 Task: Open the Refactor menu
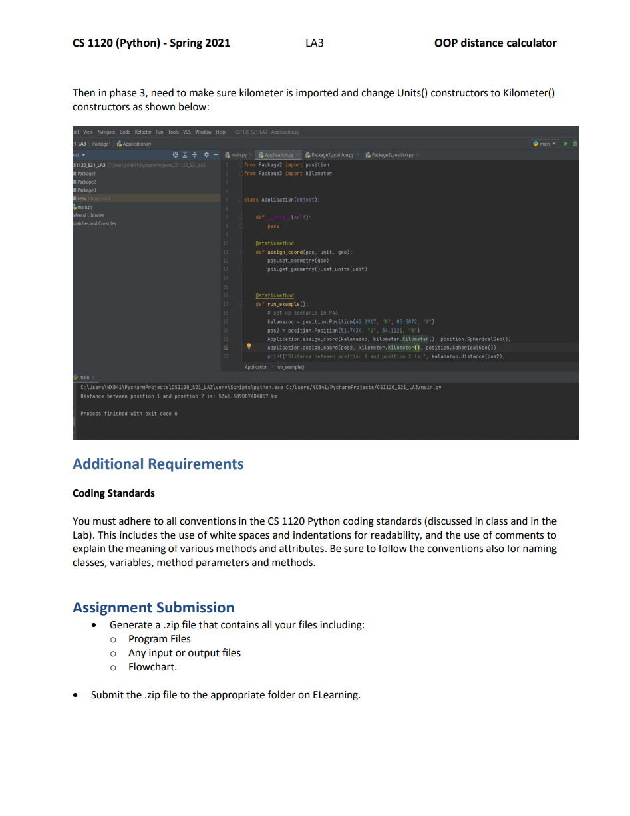tap(144, 132)
